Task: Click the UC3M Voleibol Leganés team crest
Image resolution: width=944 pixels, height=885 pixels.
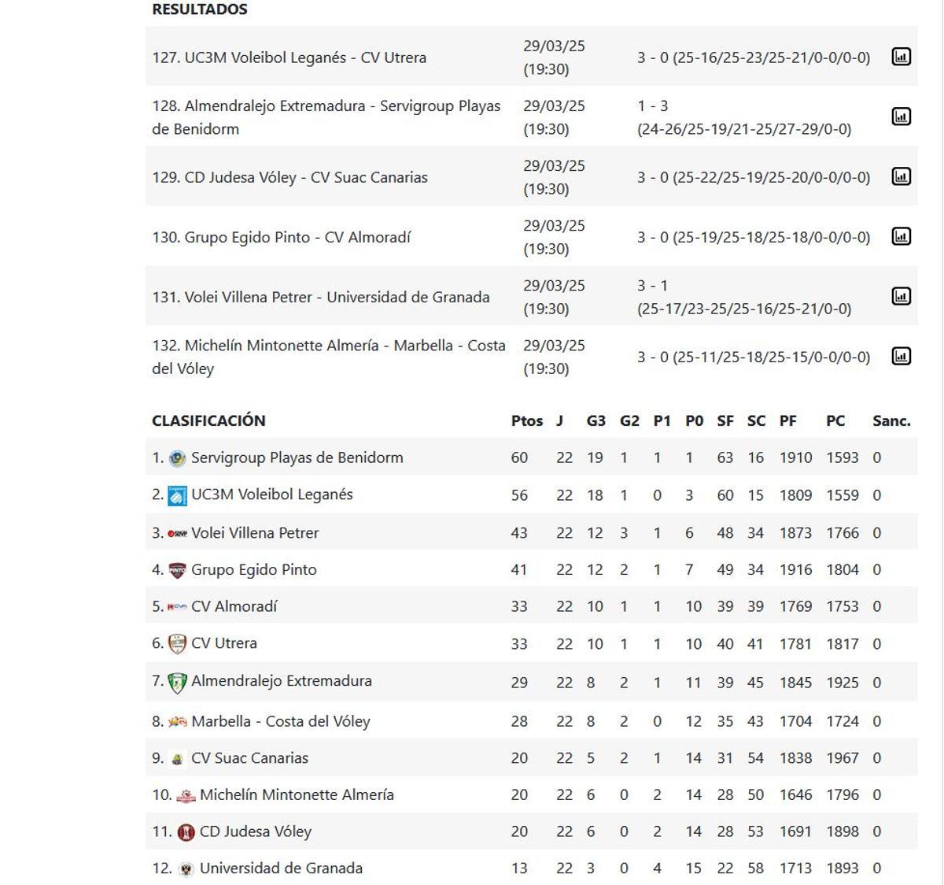Action: point(176,494)
